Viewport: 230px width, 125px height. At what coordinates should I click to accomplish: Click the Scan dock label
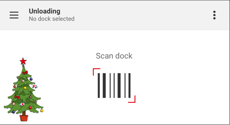point(114,56)
